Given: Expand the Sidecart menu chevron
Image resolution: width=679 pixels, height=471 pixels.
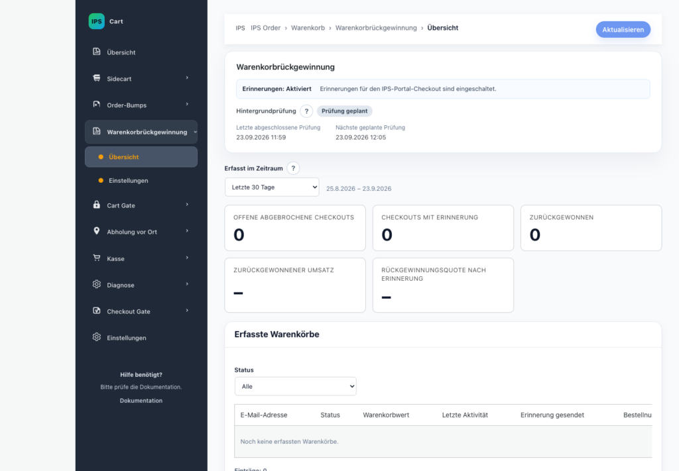Looking at the screenshot, I should pos(187,78).
